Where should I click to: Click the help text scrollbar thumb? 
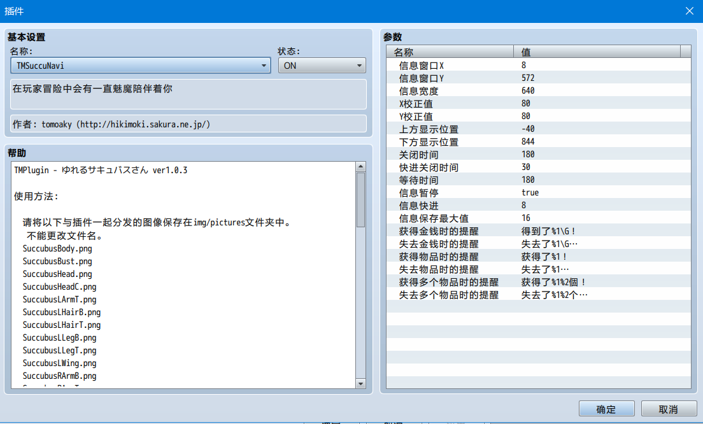tap(360, 200)
